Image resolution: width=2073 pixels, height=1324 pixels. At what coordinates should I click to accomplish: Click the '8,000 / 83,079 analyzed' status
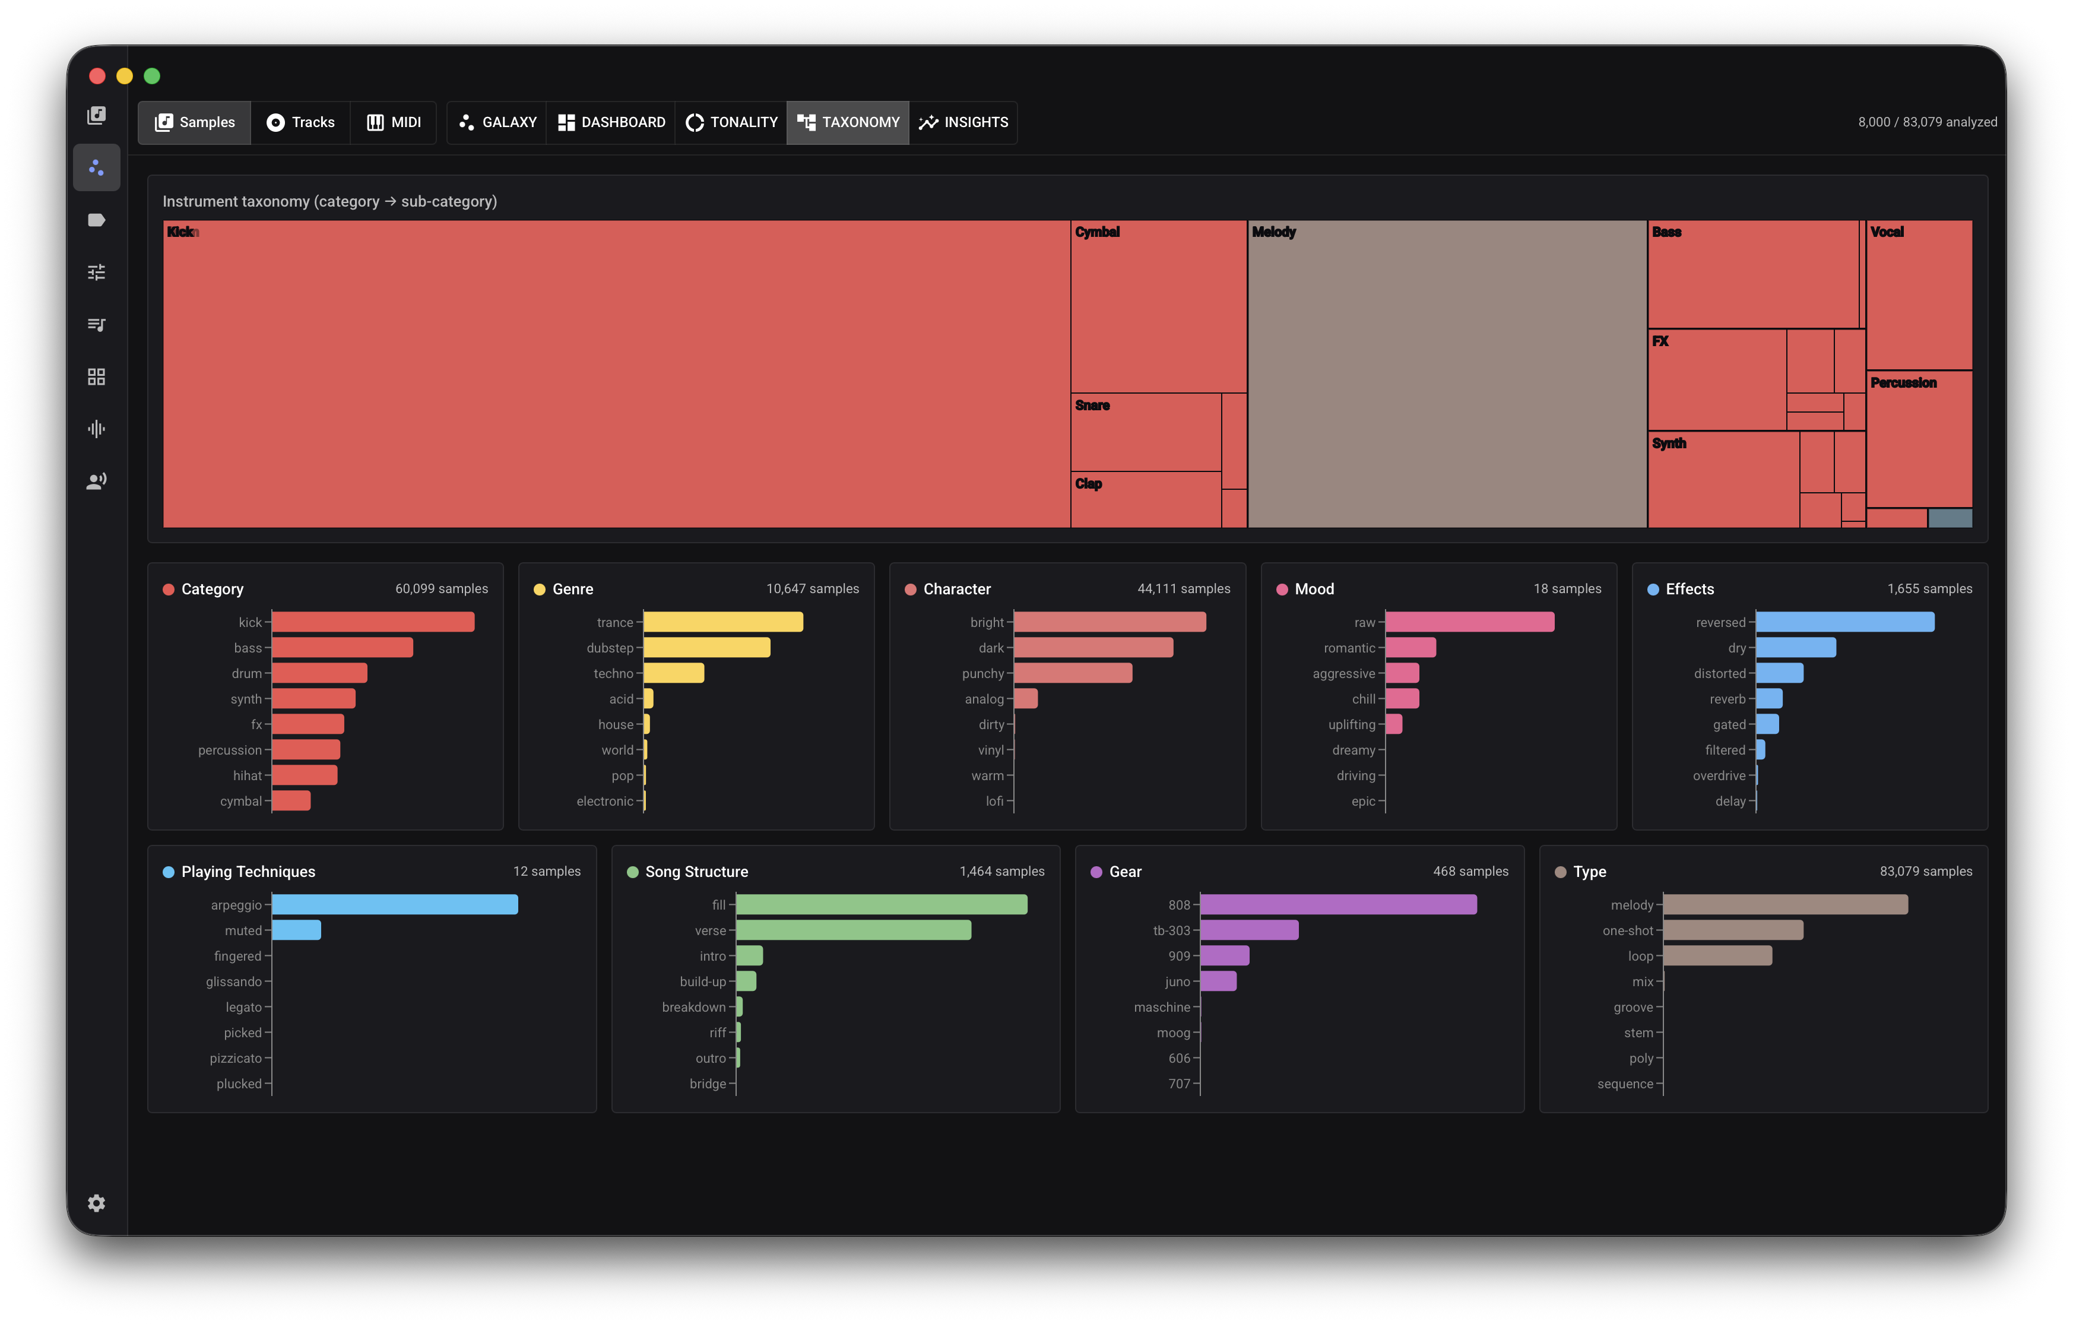[x=1928, y=122]
